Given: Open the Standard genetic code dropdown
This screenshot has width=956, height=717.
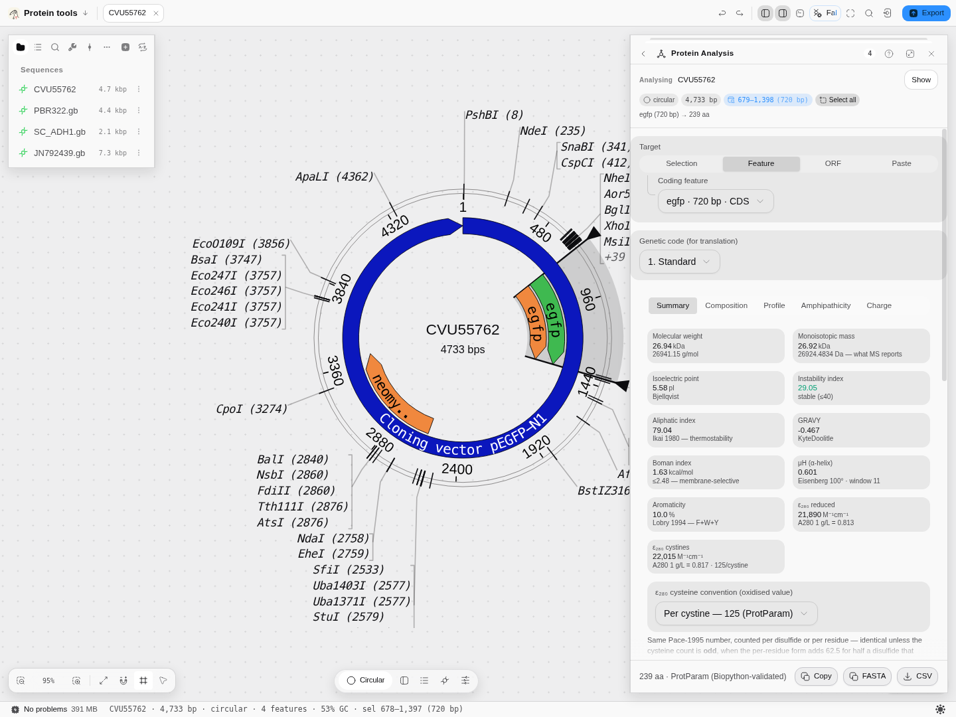Looking at the screenshot, I should pyautogui.click(x=679, y=262).
